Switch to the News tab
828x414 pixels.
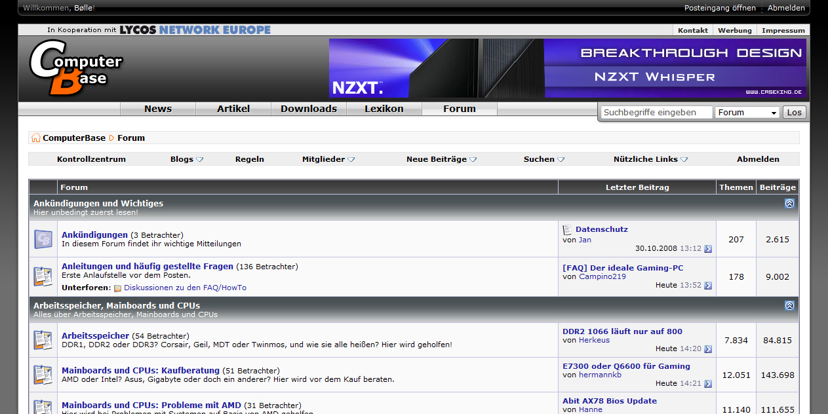(158, 109)
